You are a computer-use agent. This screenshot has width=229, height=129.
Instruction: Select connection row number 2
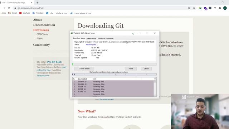tap(113, 84)
